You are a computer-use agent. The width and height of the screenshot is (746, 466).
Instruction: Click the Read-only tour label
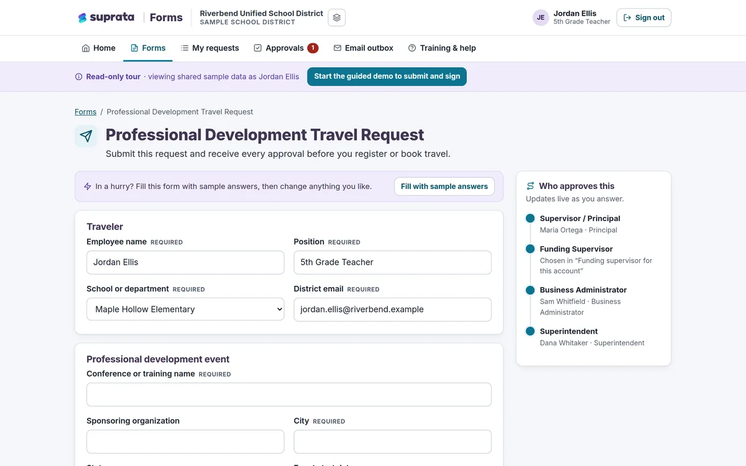coord(113,76)
